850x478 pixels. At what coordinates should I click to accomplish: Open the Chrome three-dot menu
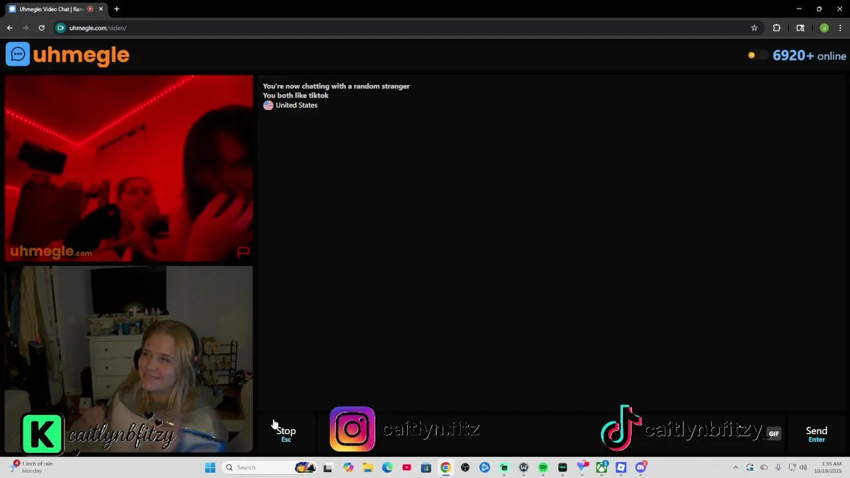point(841,28)
